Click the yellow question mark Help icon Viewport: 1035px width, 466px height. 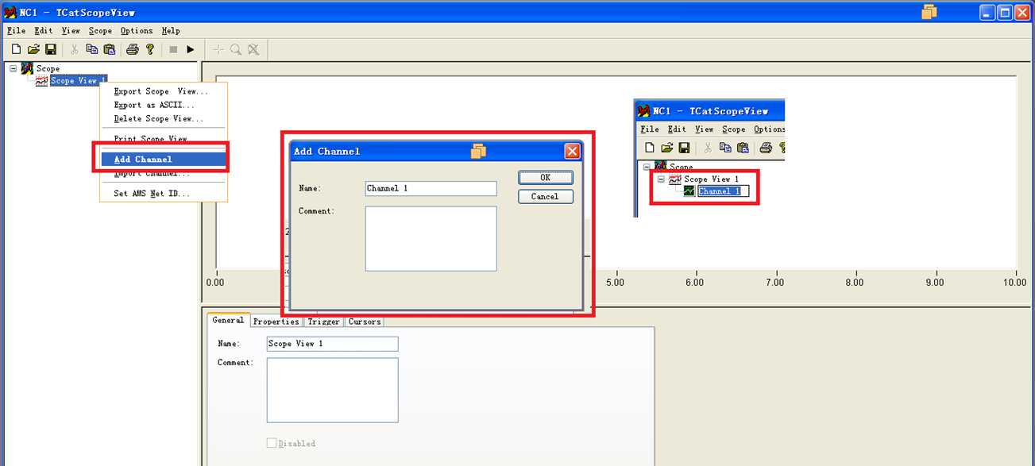point(150,49)
